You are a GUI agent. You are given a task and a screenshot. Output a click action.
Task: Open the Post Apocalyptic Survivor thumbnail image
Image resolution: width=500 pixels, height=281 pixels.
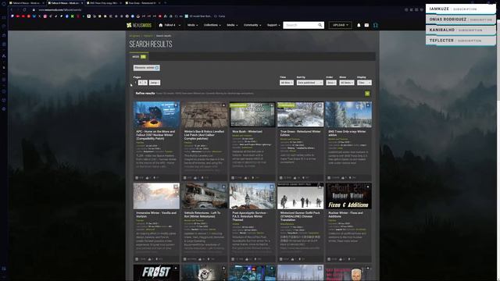pyautogui.click(x=252, y=196)
